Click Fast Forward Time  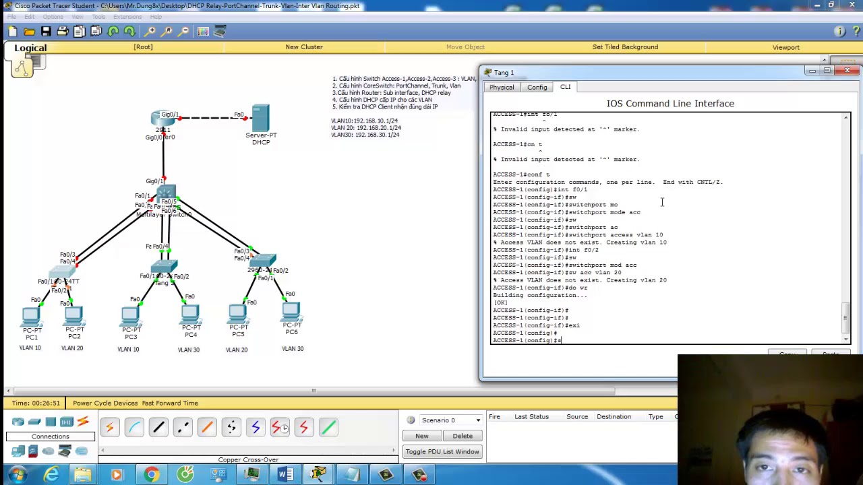pyautogui.click(x=170, y=403)
